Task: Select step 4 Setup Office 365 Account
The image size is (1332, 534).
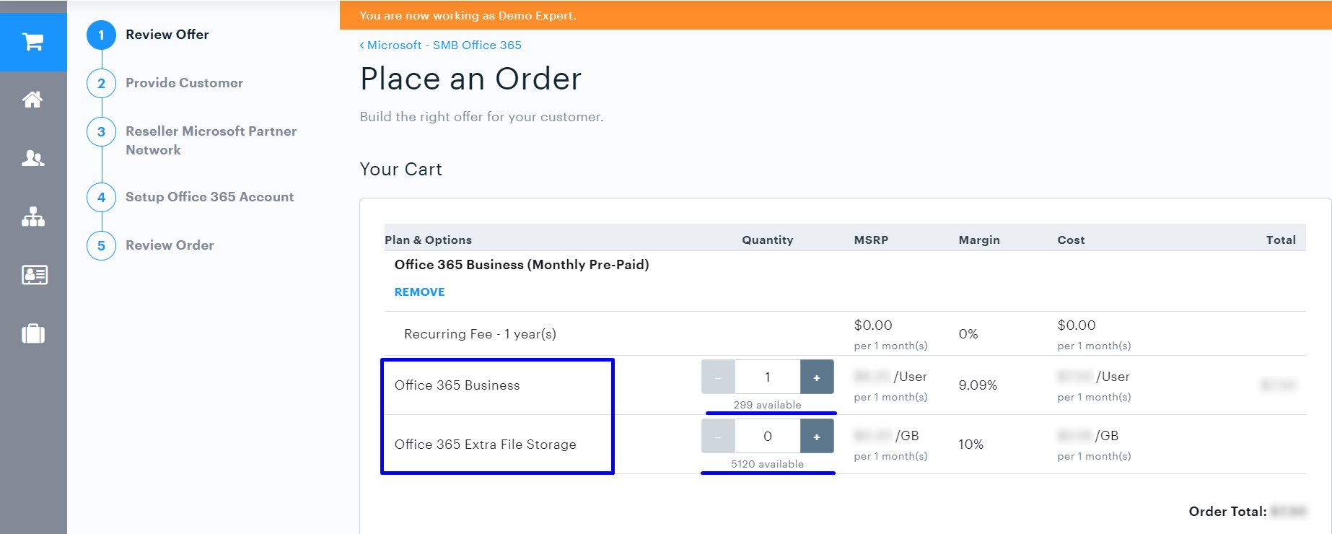Action: (190, 197)
